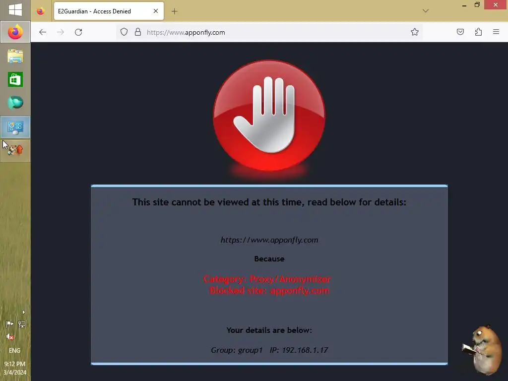Click the Category: Proxy/Anonymizer text
The height and width of the screenshot is (381, 508).
tap(266, 279)
